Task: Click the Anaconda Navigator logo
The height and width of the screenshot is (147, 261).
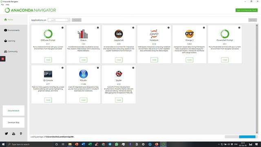Action: (30, 10)
